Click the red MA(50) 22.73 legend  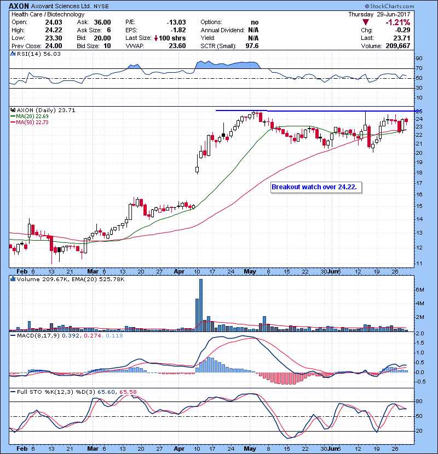(x=29, y=122)
